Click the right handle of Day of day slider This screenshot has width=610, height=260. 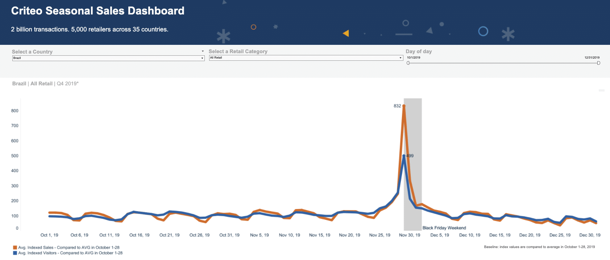(598, 63)
